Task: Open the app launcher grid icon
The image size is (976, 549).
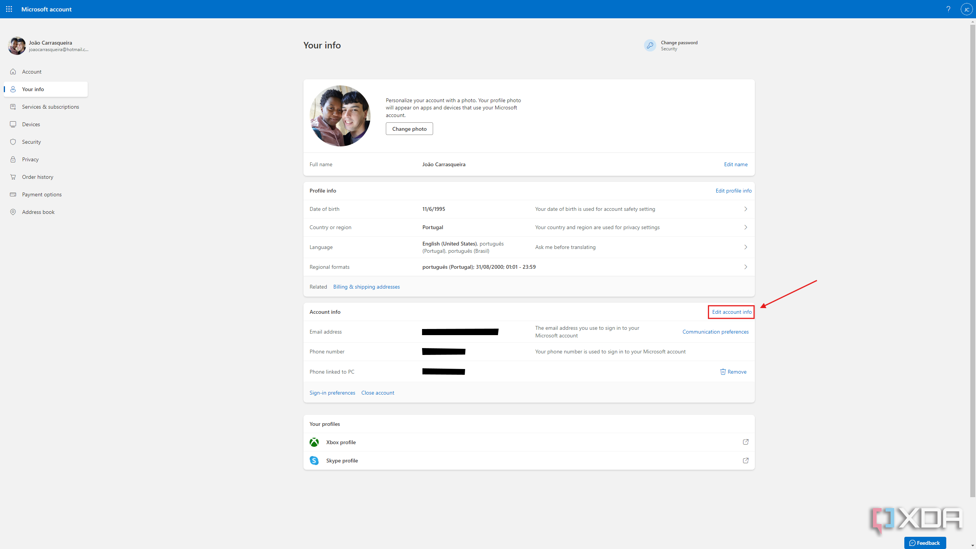Action: coord(9,9)
